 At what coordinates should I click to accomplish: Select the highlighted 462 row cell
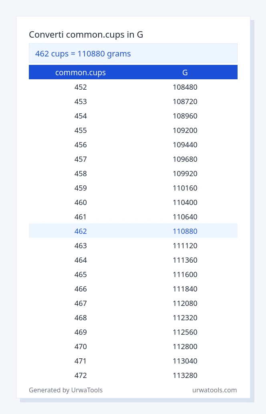click(x=81, y=231)
